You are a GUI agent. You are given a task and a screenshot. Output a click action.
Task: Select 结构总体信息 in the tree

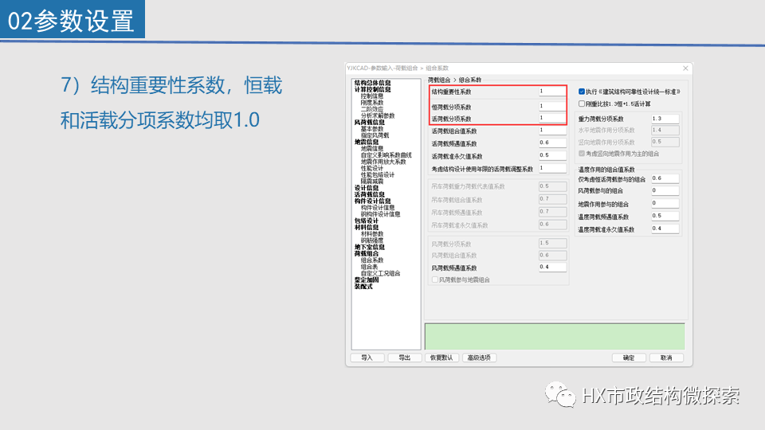coord(373,83)
